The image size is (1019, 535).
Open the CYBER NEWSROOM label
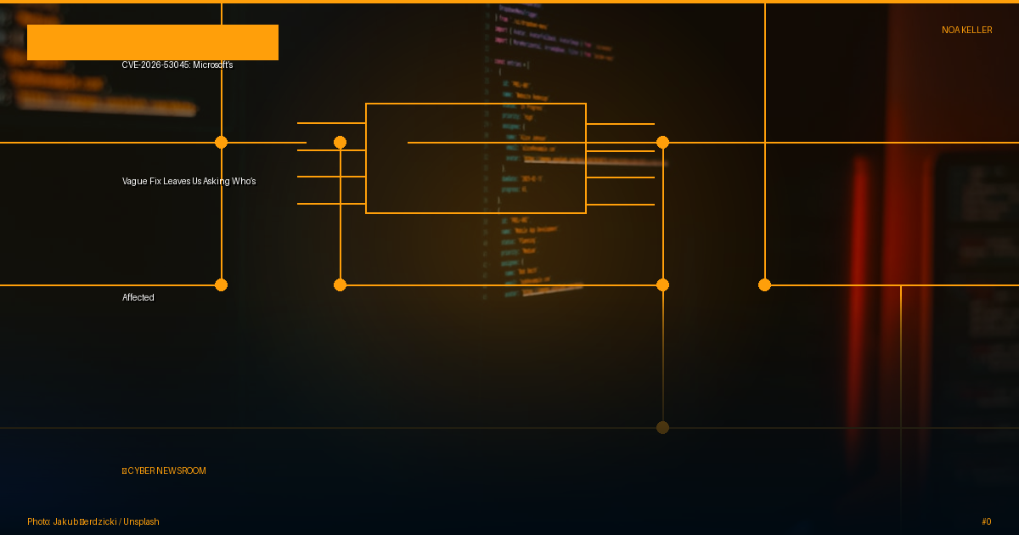[x=166, y=470]
